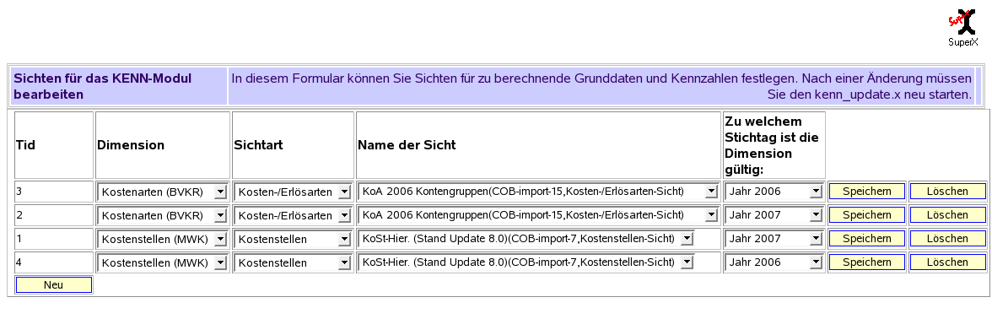The image size is (992, 319).
Task: Save the row with Tid 1
Action: point(867,240)
